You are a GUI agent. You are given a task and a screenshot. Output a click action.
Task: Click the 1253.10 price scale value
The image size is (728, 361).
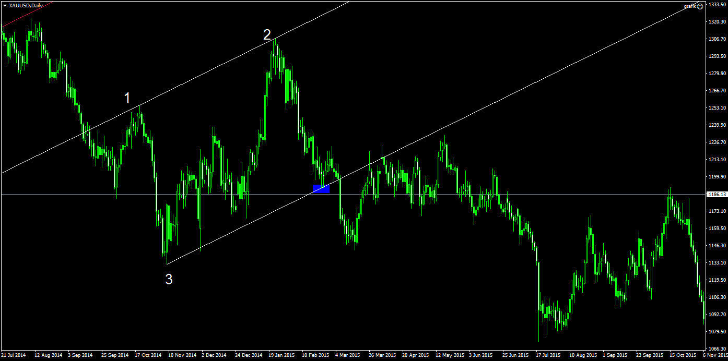718,107
